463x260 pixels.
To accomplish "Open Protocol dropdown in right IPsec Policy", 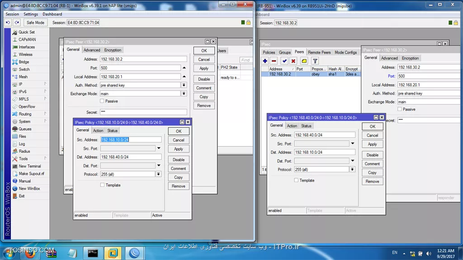I will coord(352,170).
